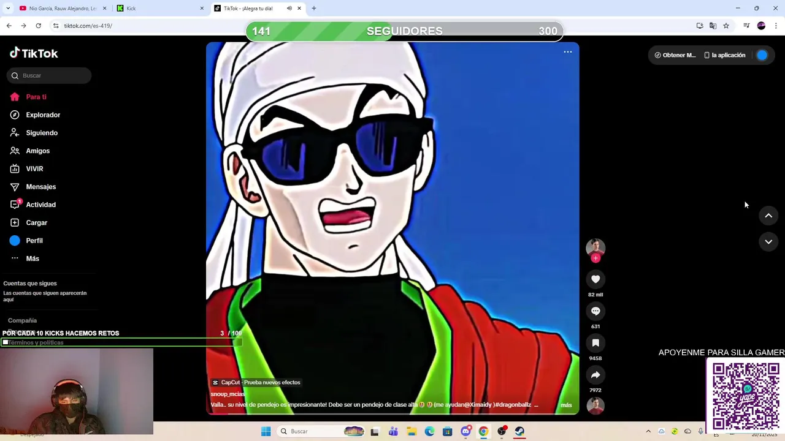Open Discord from the taskbar

[x=465, y=432]
